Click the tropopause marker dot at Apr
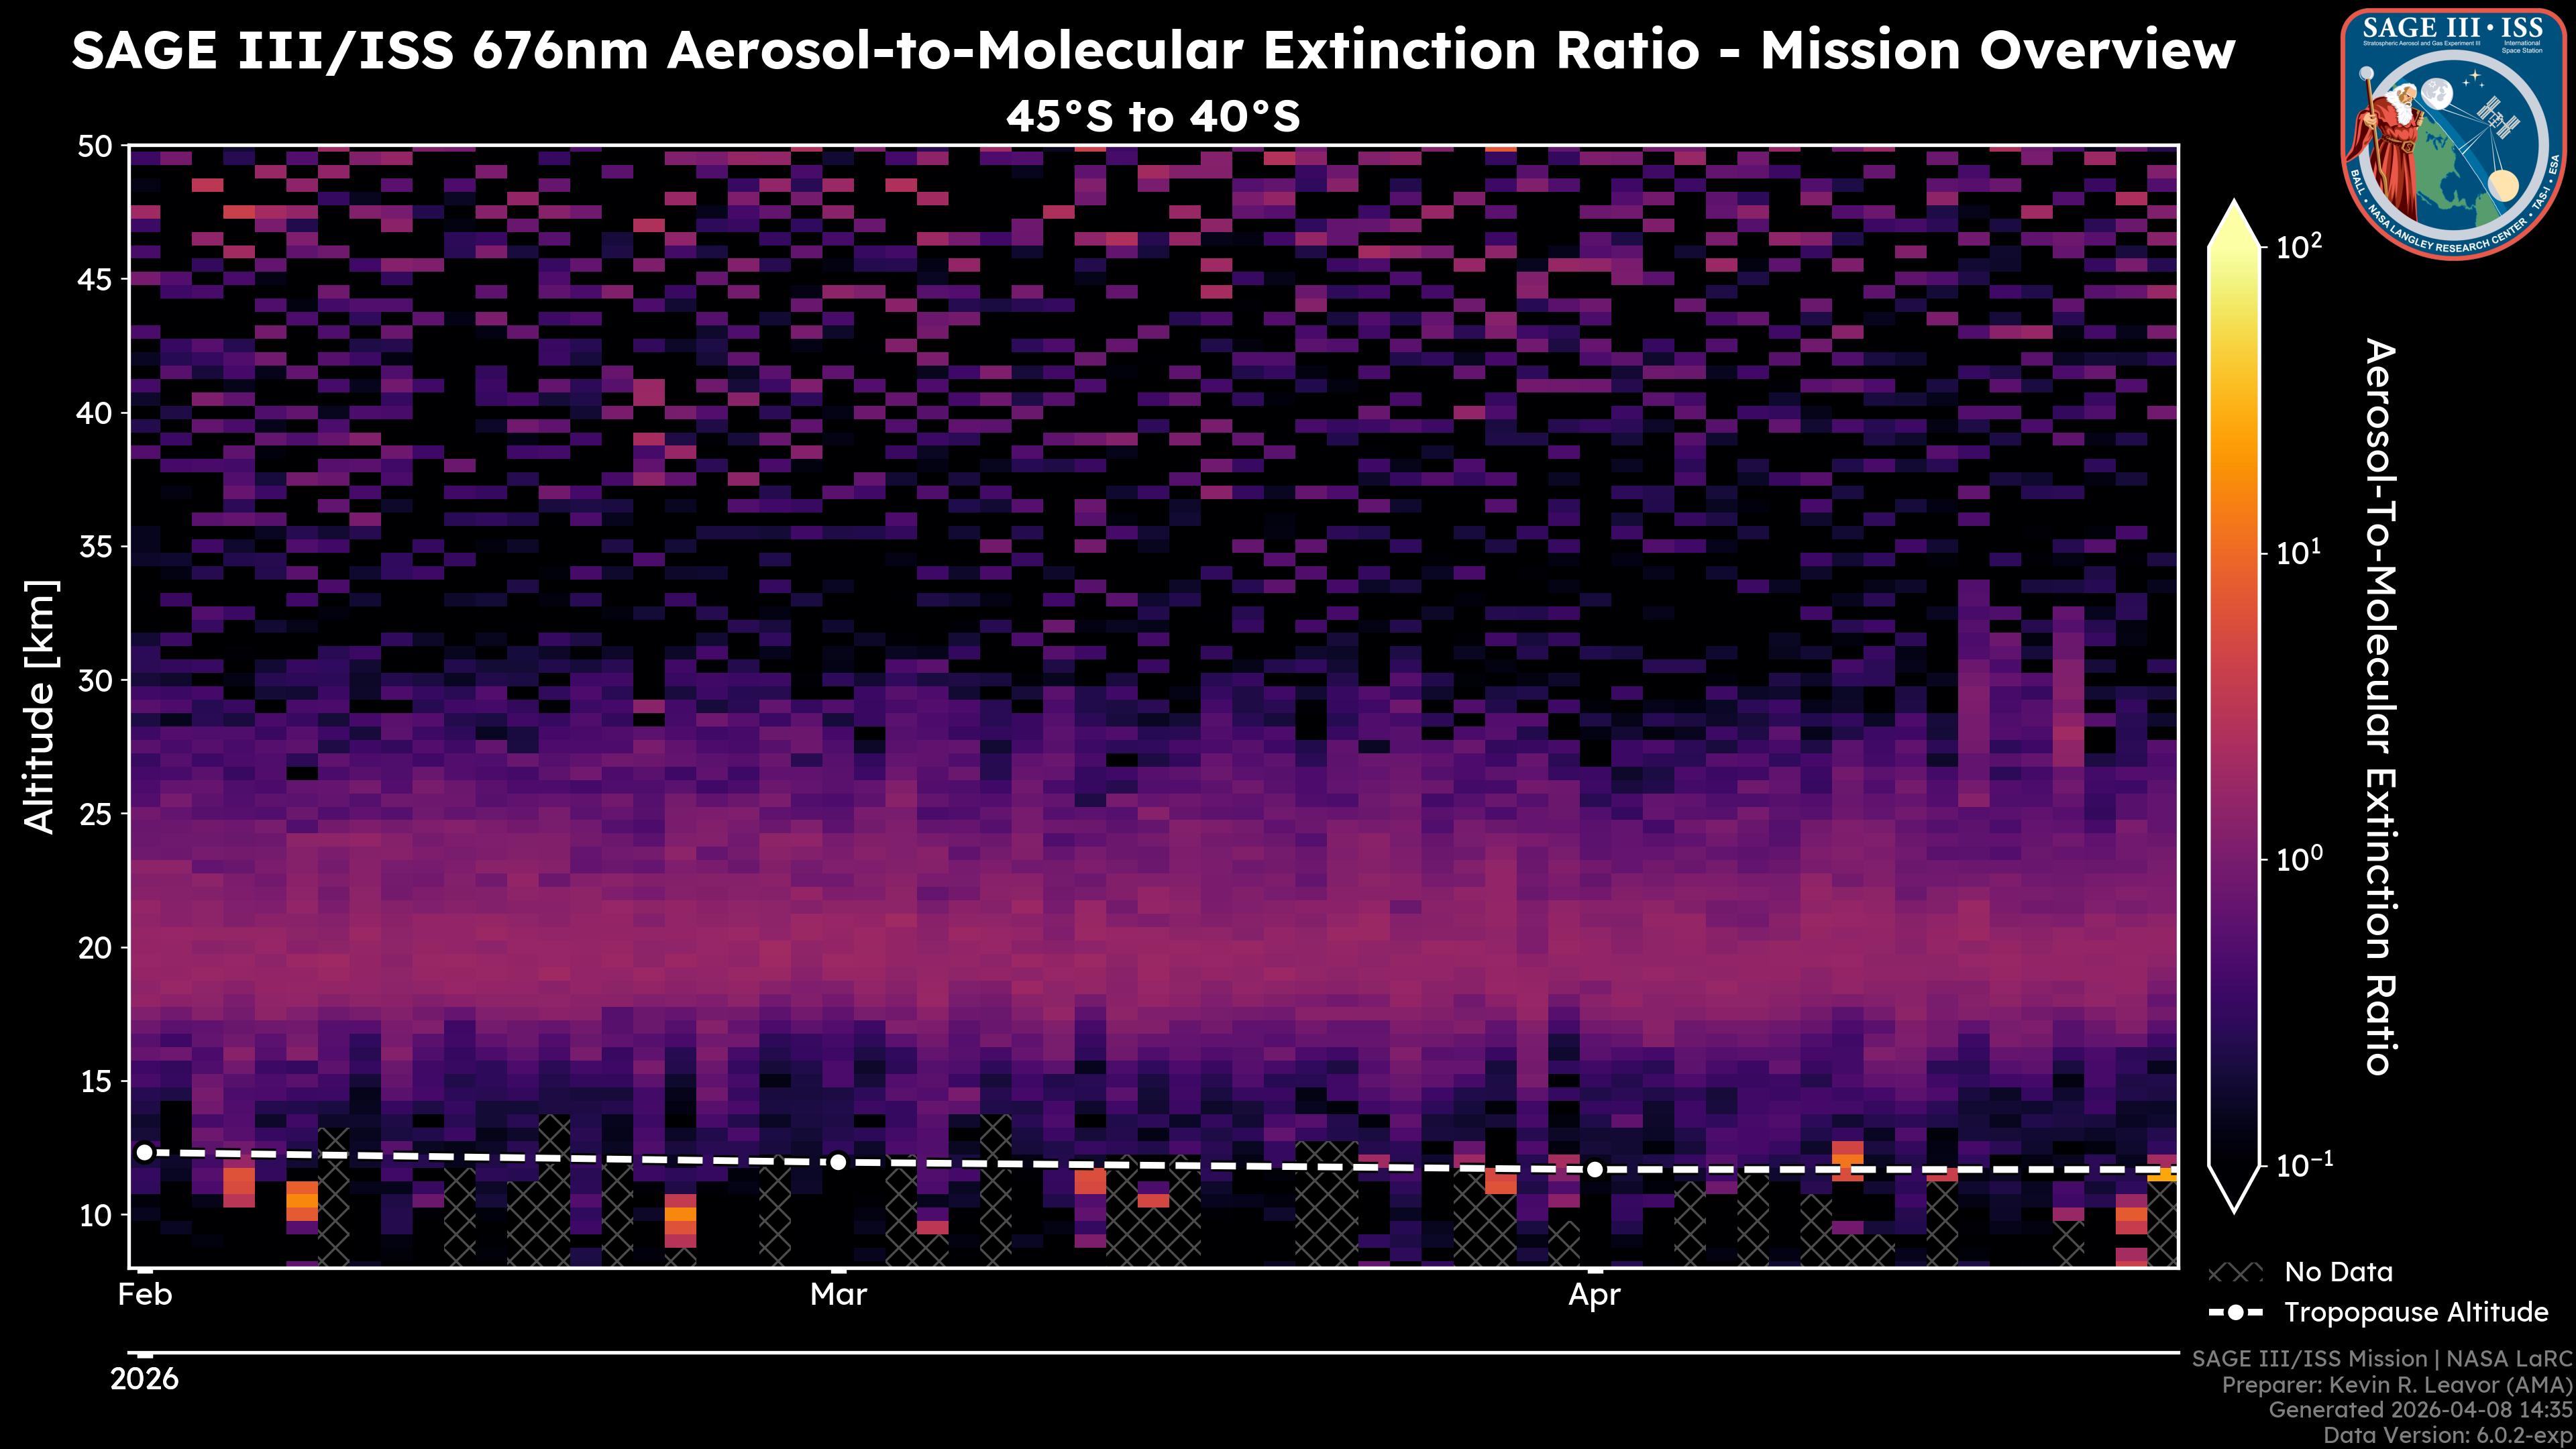 (1595, 1169)
